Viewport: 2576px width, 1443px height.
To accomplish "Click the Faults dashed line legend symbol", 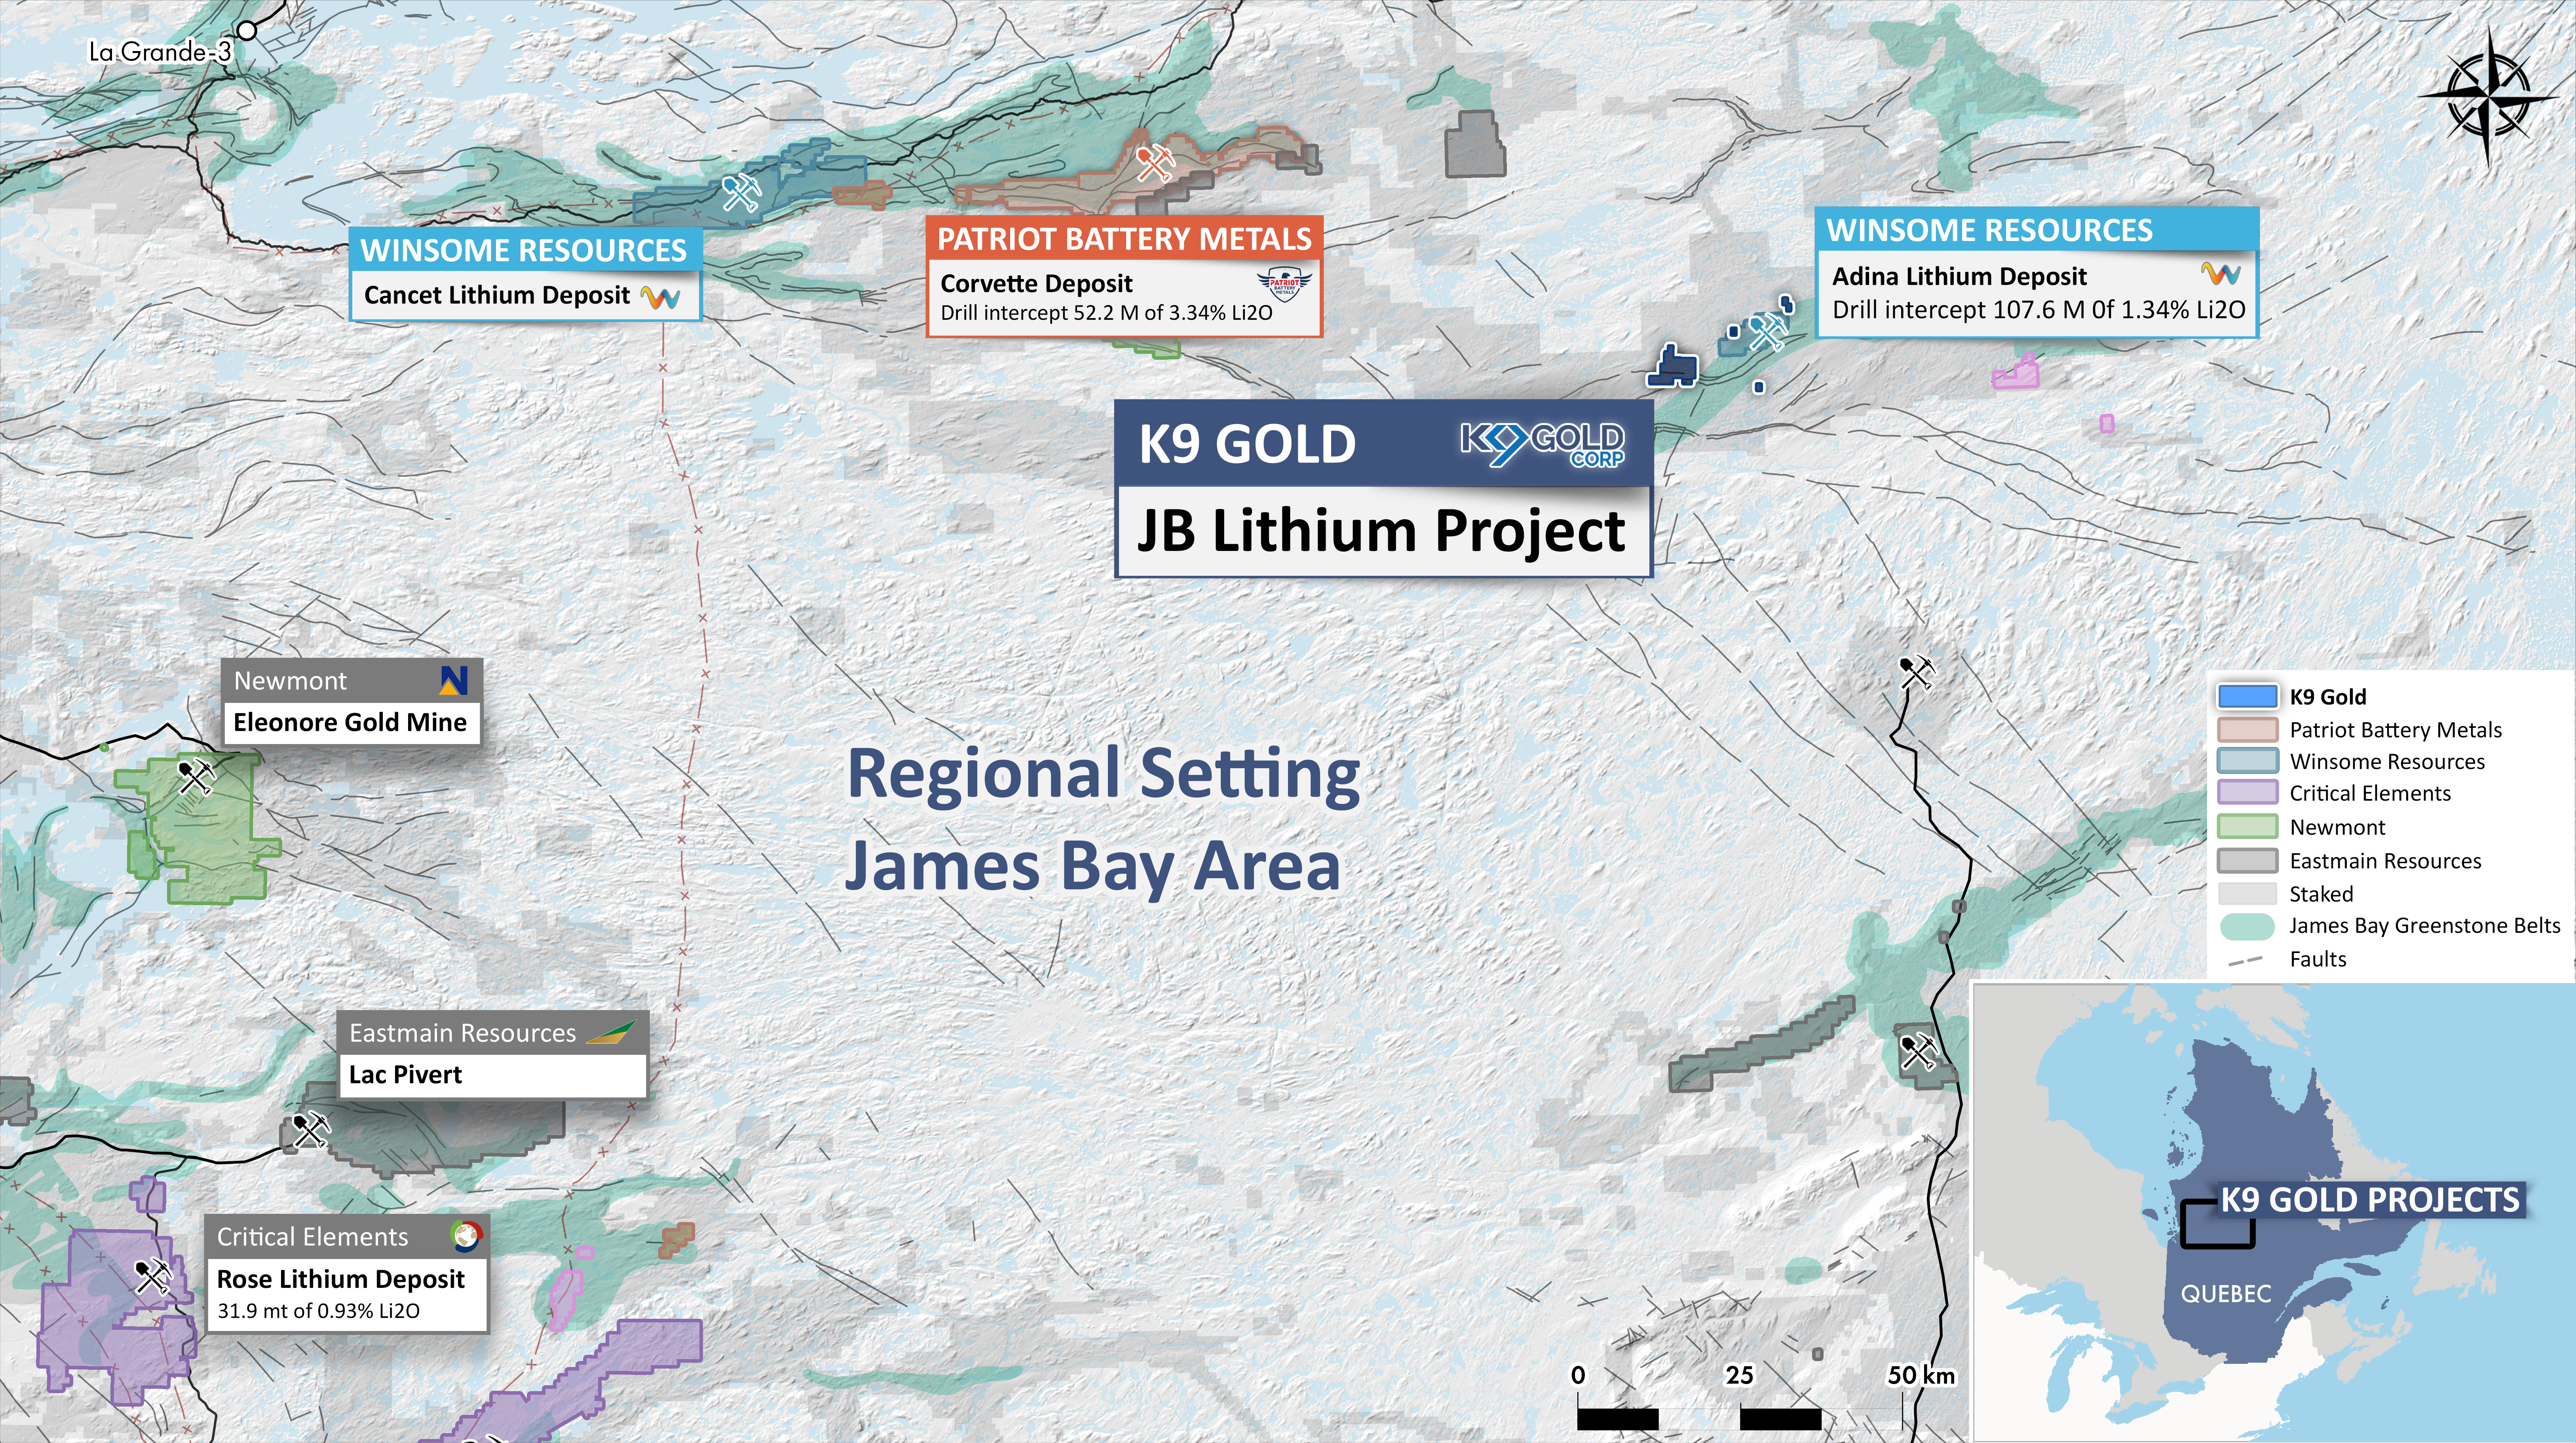I will (2246, 960).
